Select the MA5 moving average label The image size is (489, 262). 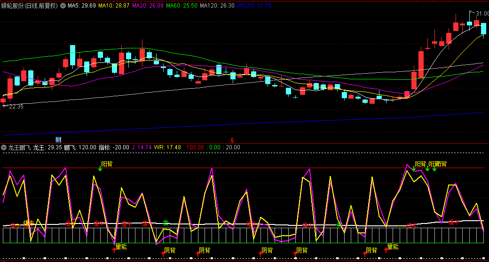(x=82, y=6)
